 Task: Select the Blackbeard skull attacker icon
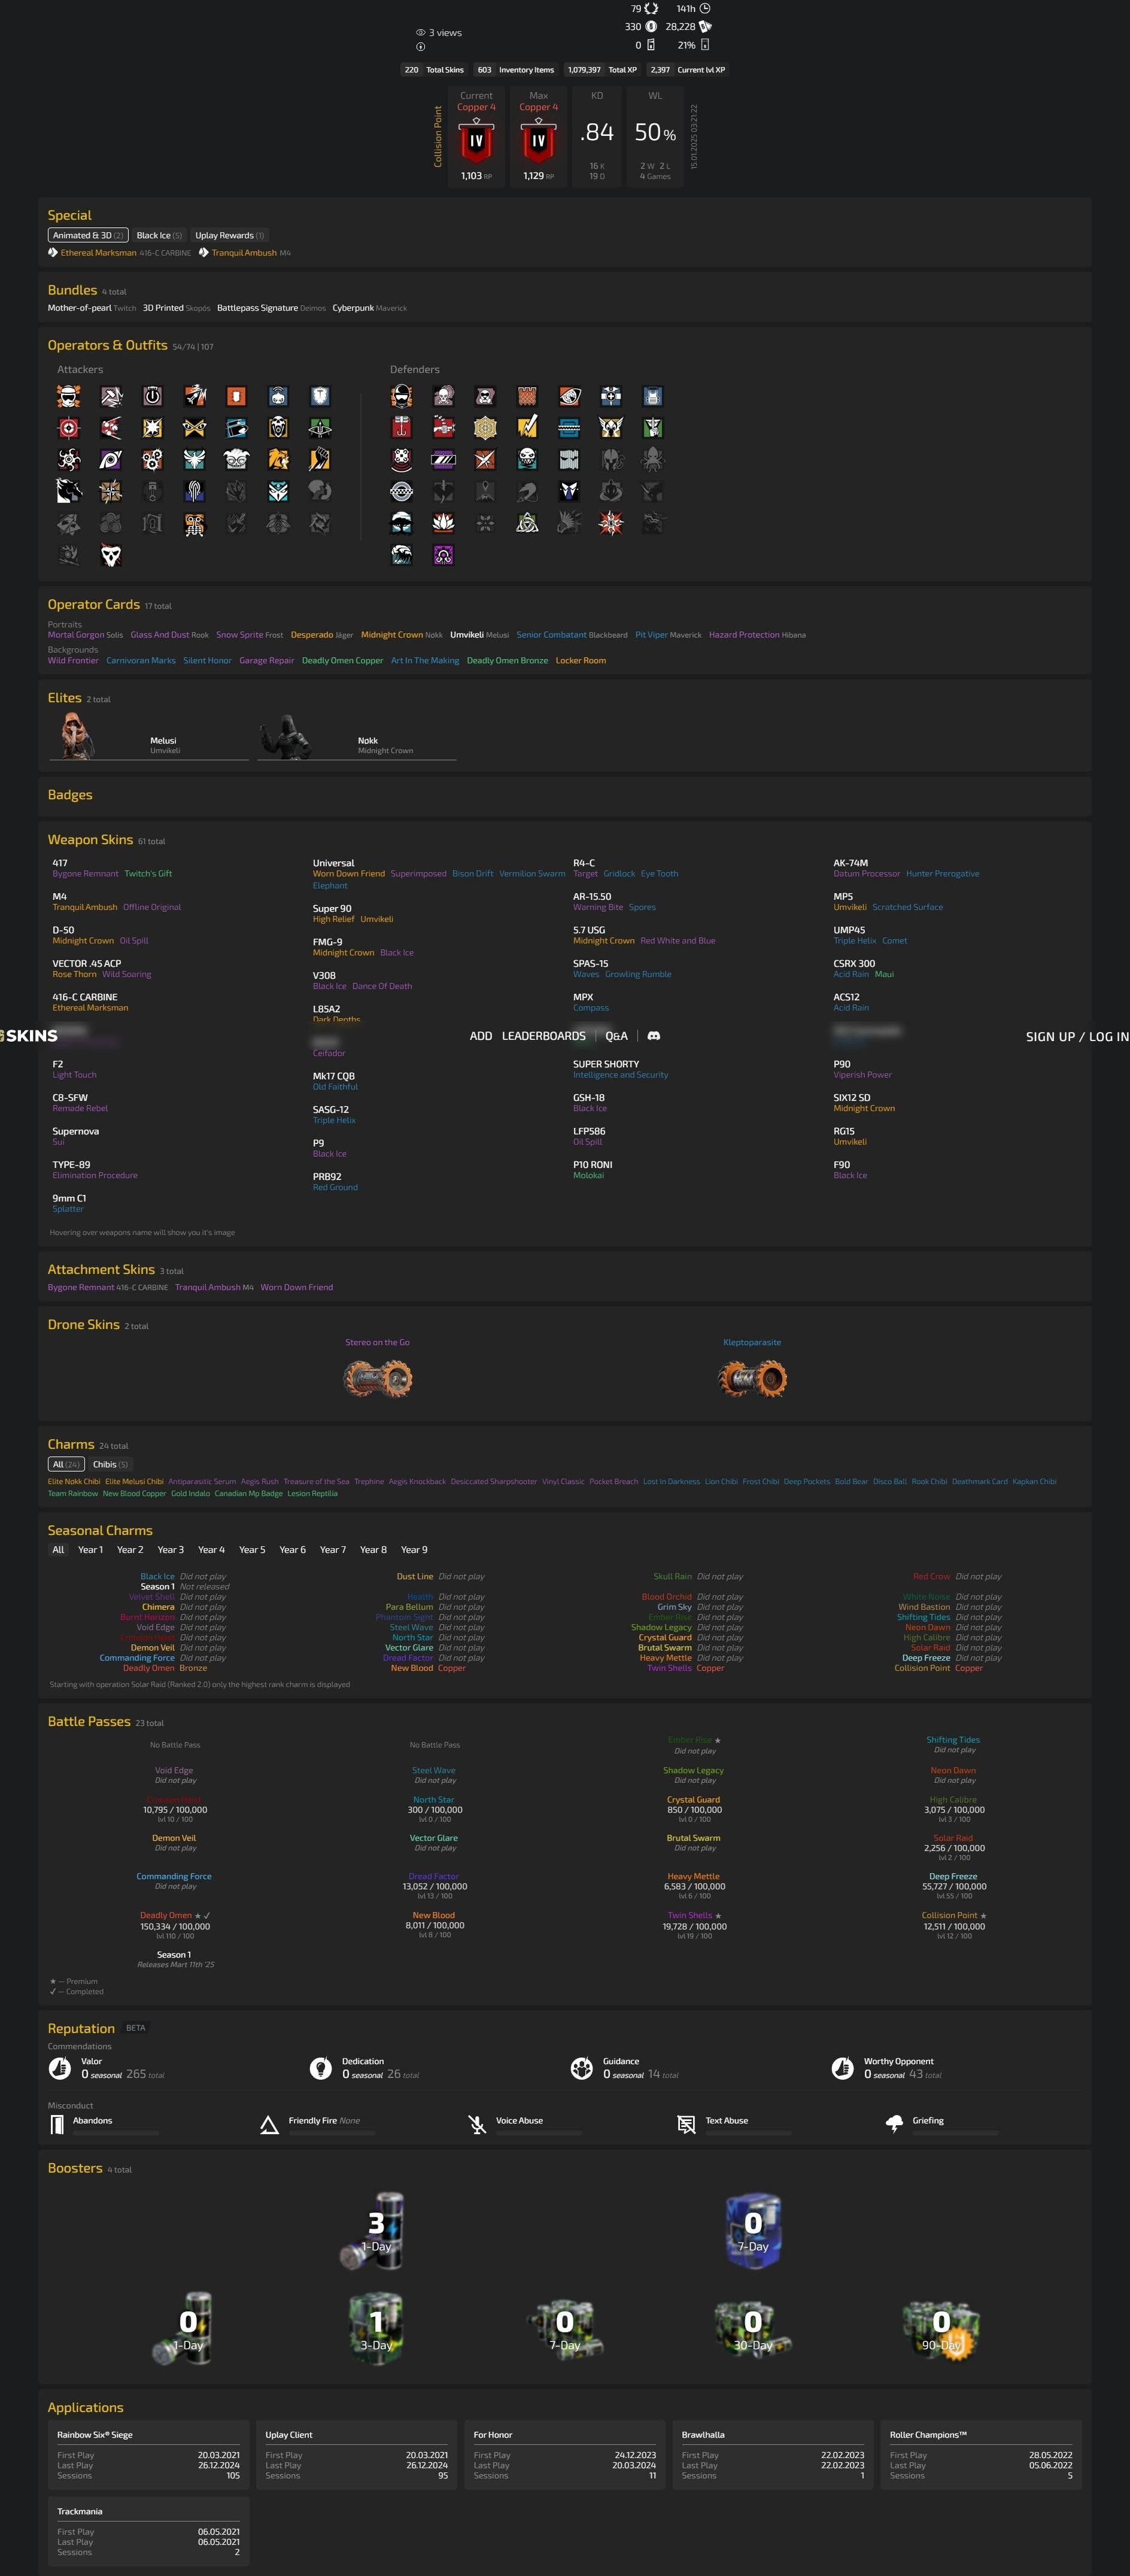(x=278, y=428)
